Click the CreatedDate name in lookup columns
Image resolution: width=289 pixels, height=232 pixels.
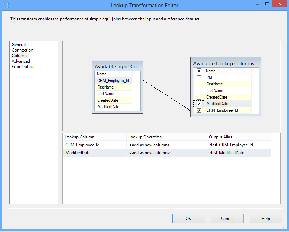pyautogui.click(x=222, y=97)
